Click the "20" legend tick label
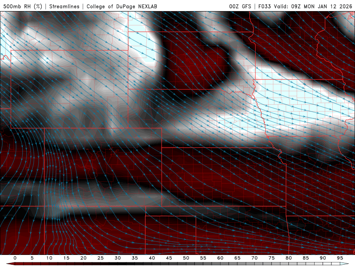Image resolution: width=355 pixels, height=266 pixels. click(x=83, y=258)
